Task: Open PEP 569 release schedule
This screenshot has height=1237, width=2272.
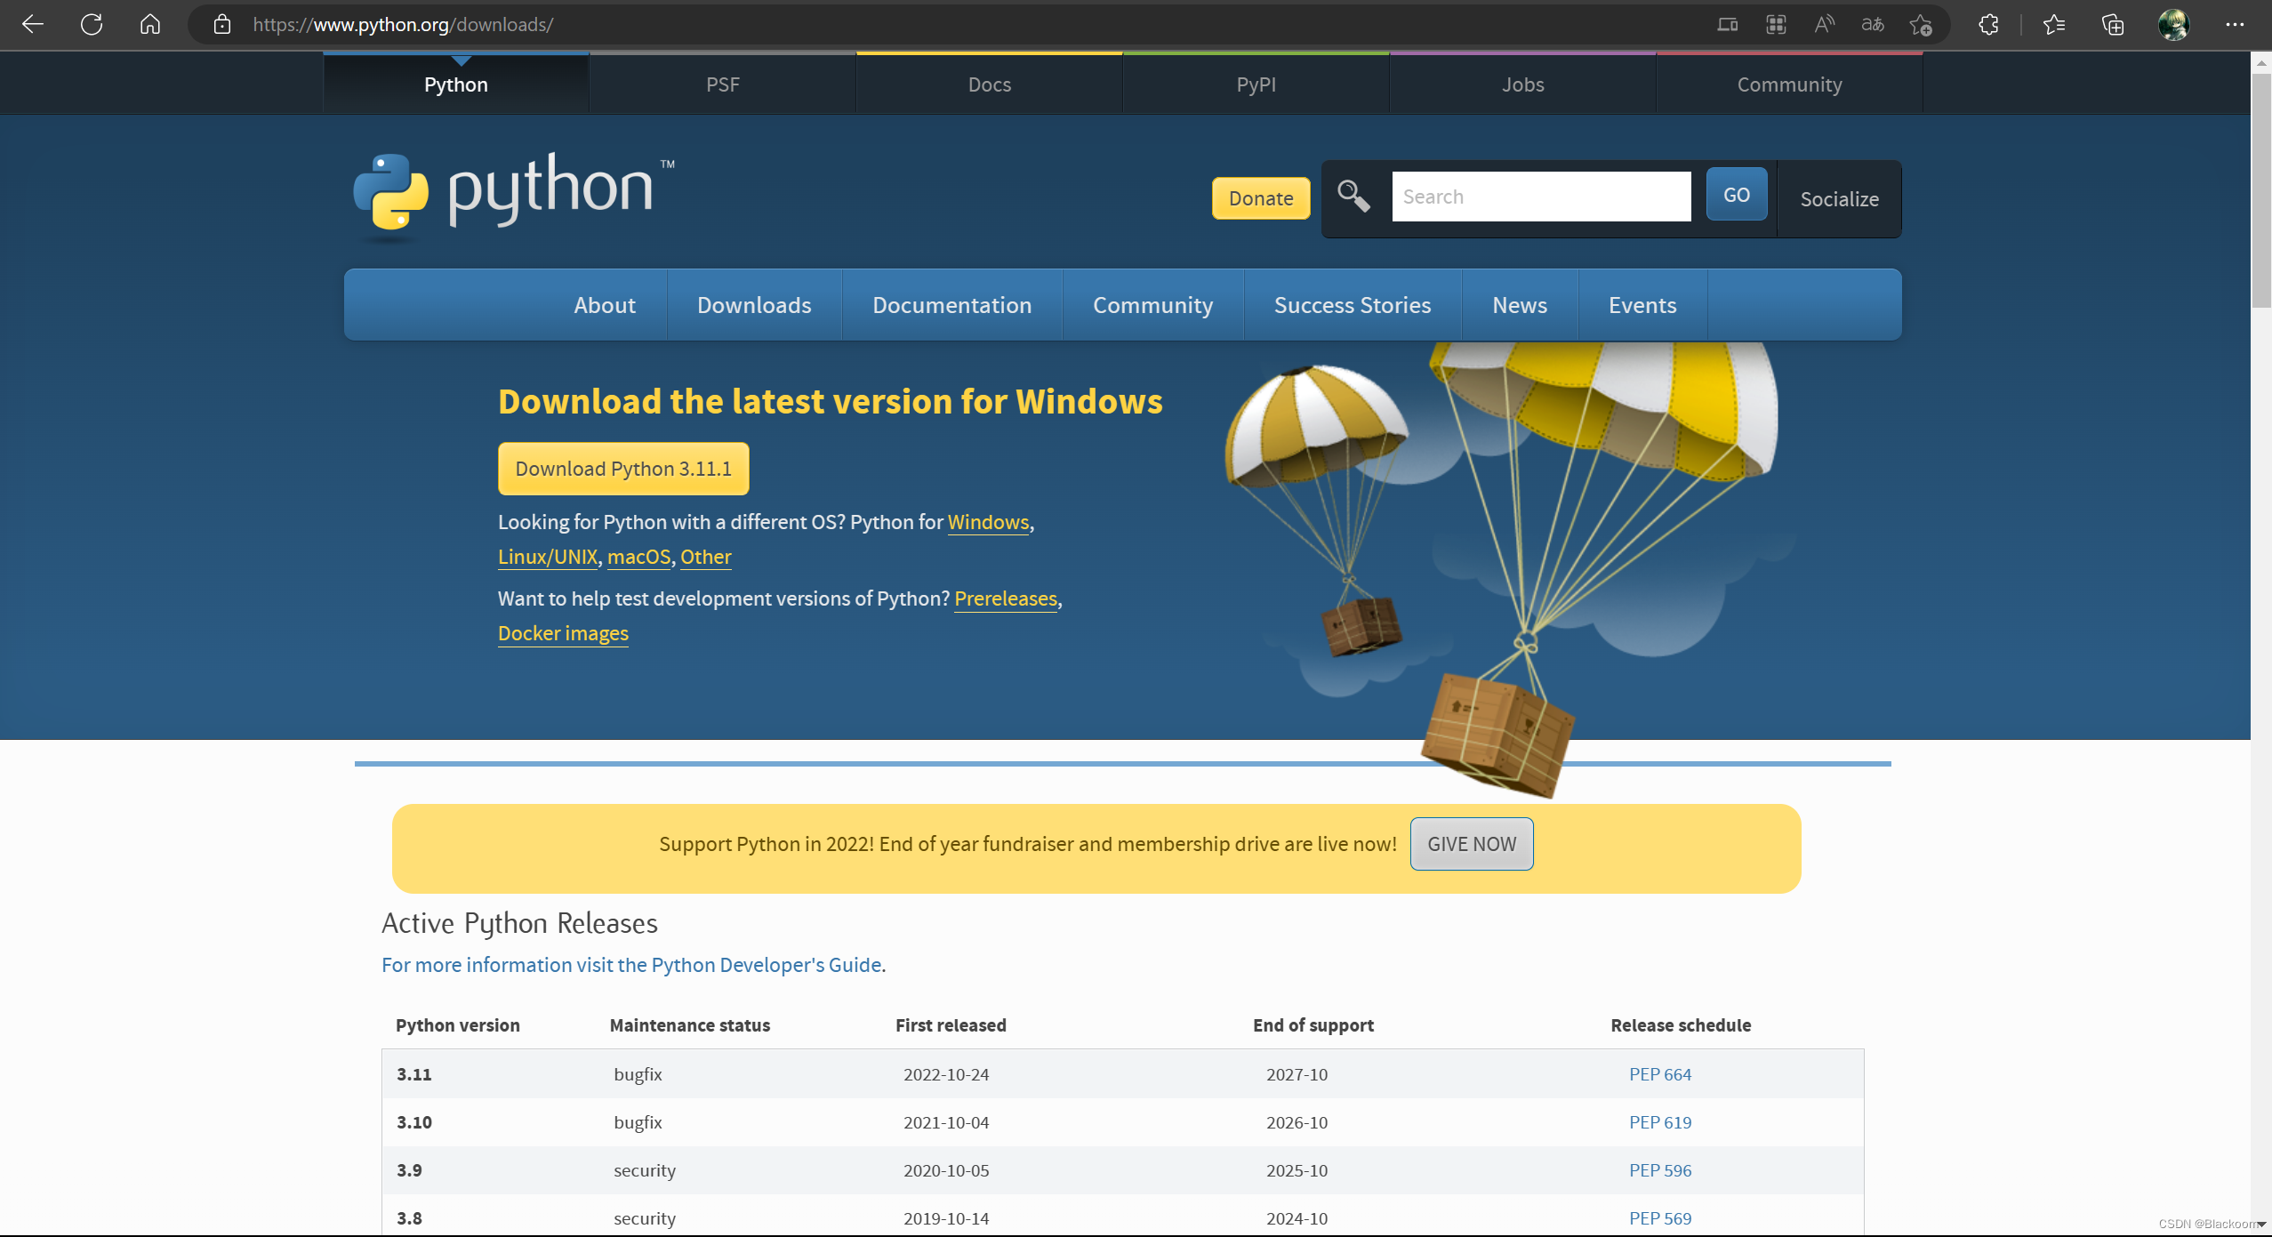Action: tap(1660, 1218)
